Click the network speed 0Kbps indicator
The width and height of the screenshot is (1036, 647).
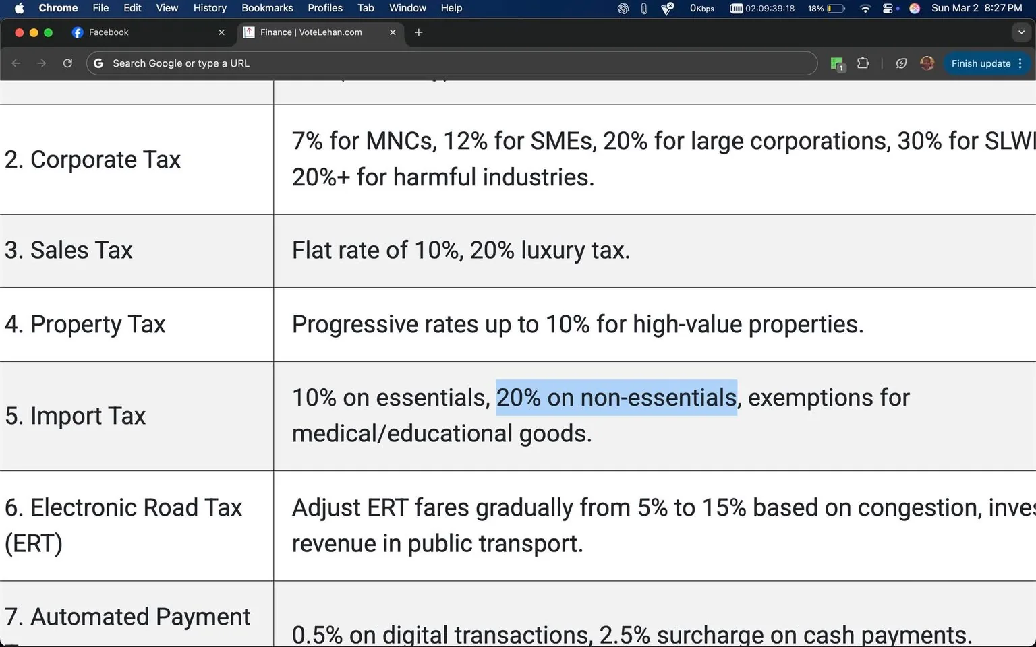click(701, 8)
